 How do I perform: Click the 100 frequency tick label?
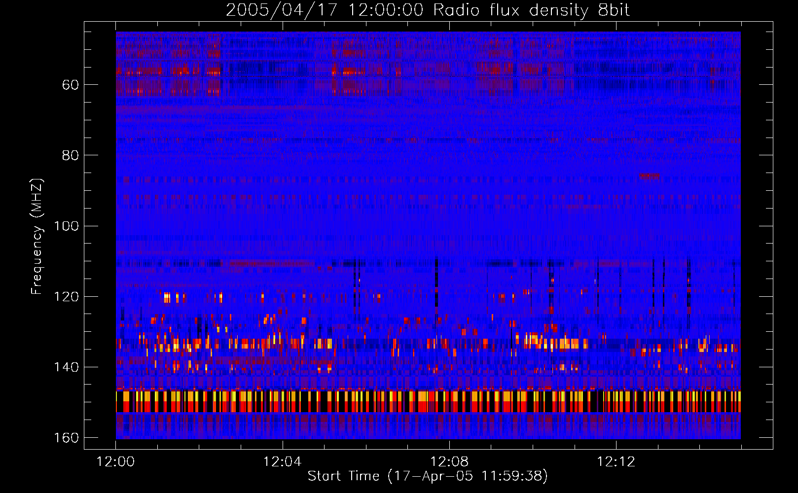coord(66,226)
